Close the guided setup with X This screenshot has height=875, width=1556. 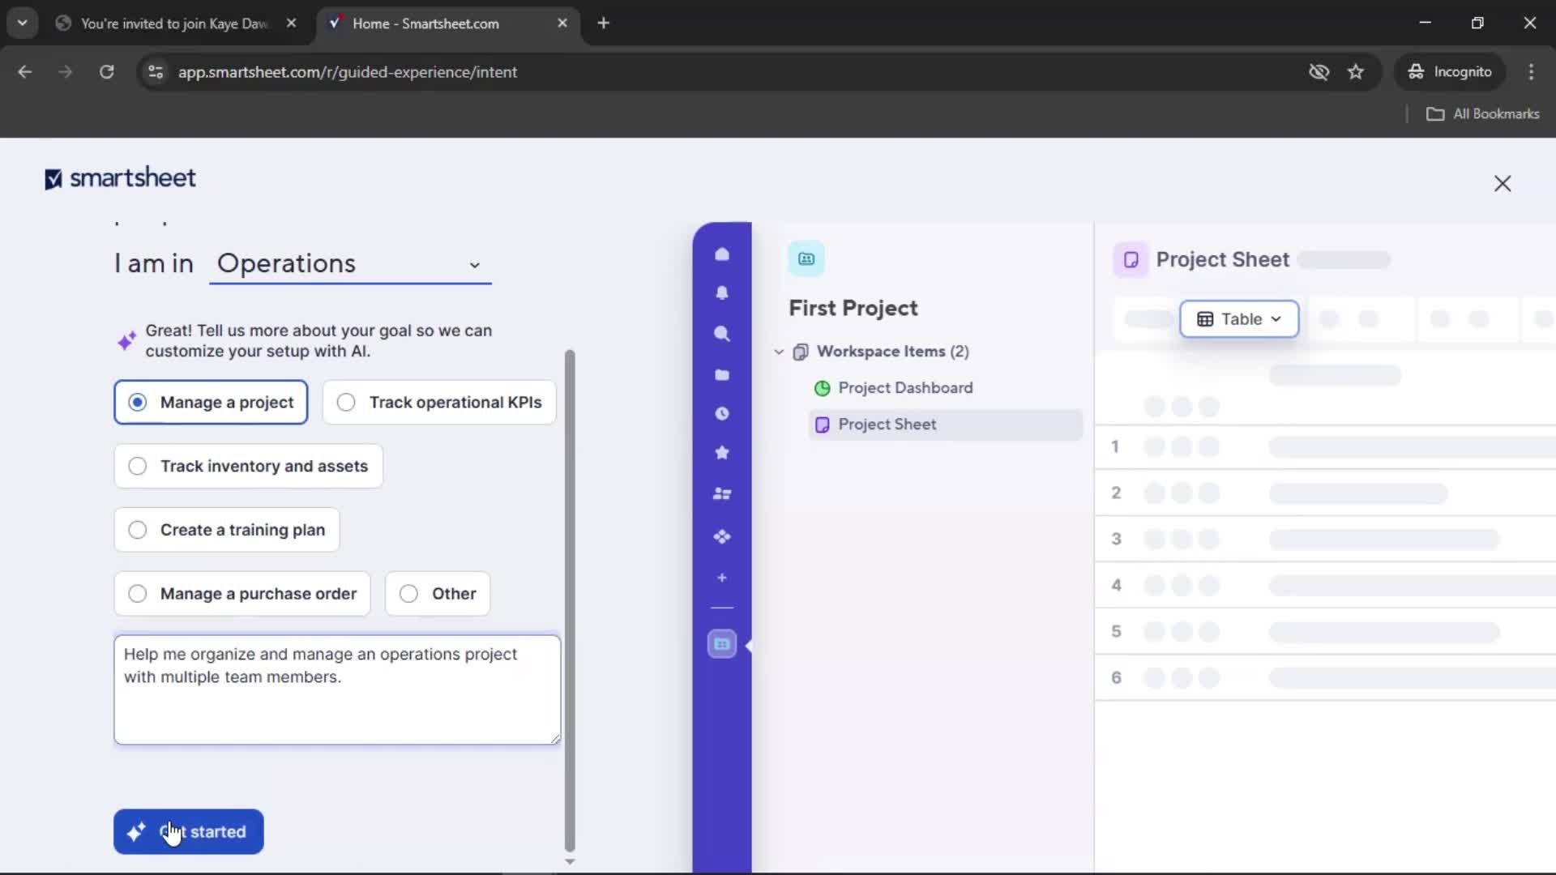click(1502, 184)
